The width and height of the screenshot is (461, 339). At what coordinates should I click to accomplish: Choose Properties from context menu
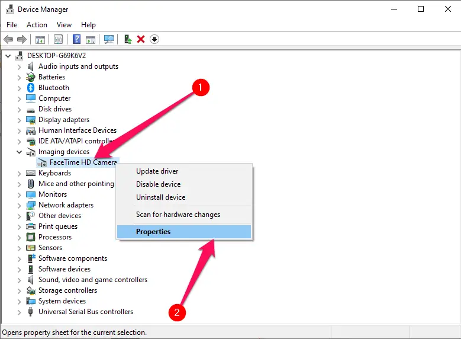(x=184, y=232)
